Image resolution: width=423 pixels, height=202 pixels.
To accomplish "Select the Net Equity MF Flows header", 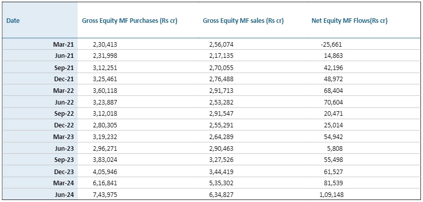I will pyautogui.click(x=349, y=21).
